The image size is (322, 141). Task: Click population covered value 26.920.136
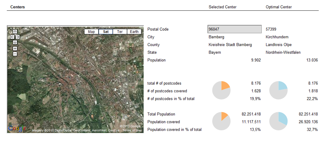pyautogui.click(x=309, y=122)
